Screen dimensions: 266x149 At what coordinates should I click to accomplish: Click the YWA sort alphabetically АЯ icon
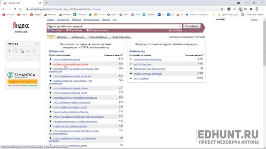(28, 51)
